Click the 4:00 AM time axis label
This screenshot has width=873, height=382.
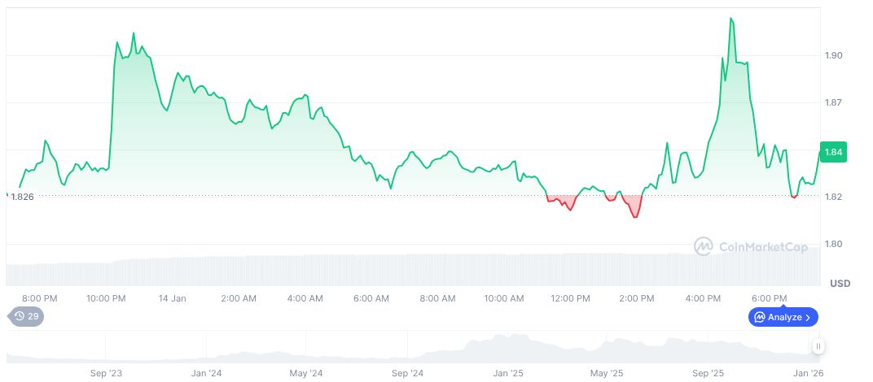pyautogui.click(x=305, y=298)
